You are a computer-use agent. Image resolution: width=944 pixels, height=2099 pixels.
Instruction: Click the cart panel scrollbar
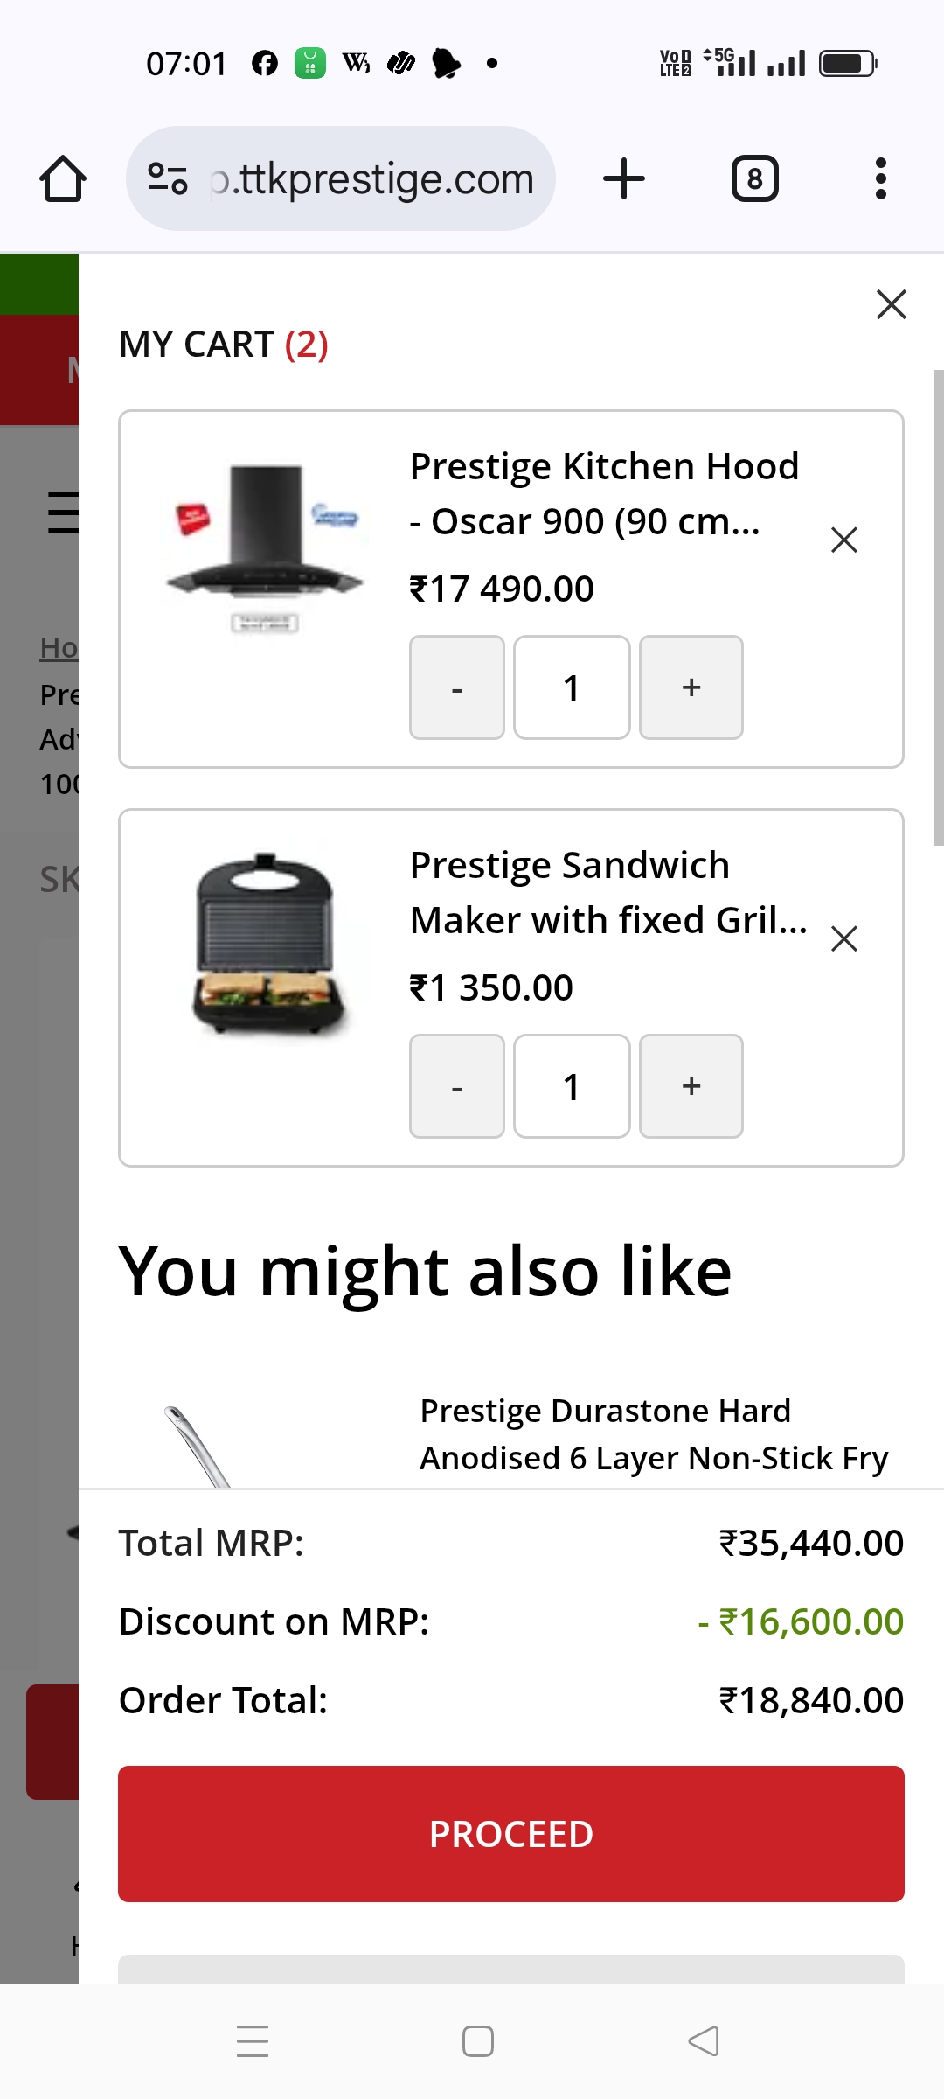[938, 607]
